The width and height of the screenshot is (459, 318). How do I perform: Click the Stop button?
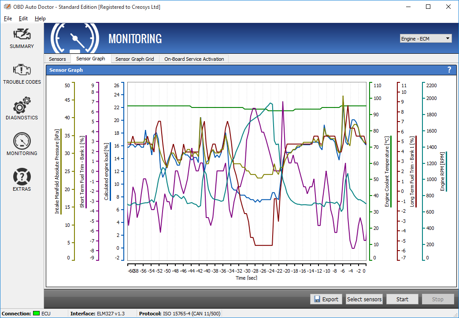coord(437,299)
